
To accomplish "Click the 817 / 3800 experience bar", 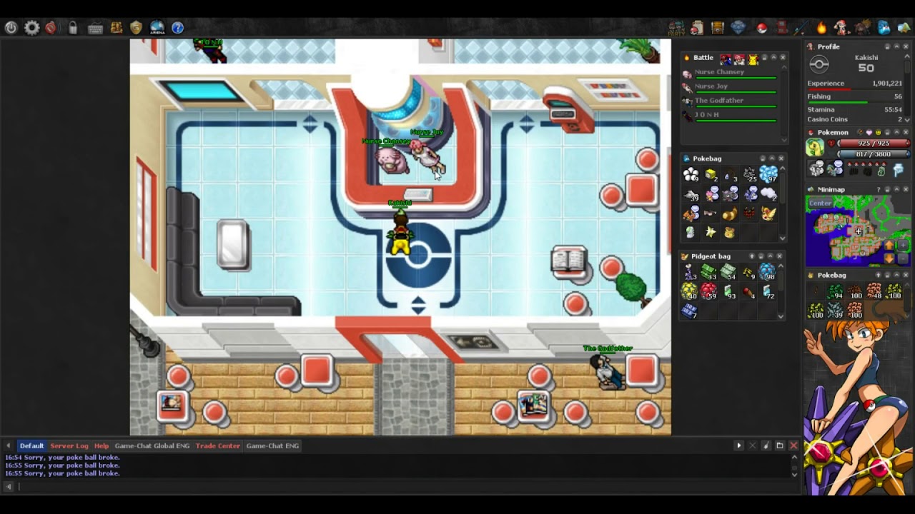I will (x=874, y=153).
